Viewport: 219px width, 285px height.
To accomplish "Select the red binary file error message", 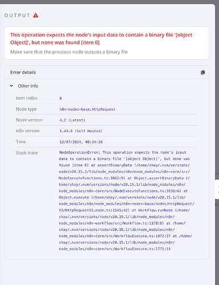I will [101, 39].
